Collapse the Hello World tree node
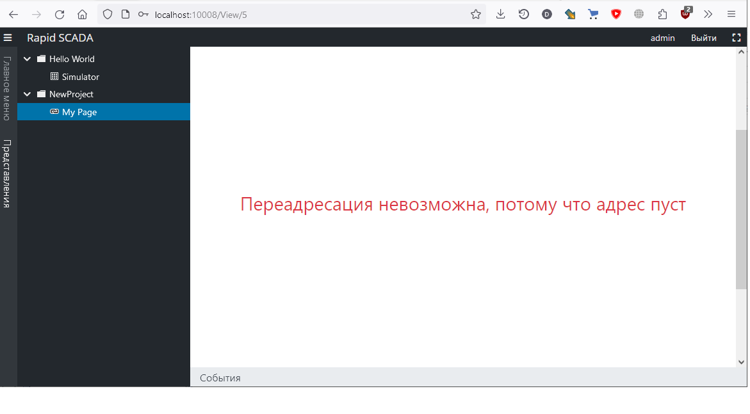750x414 pixels. tap(28, 59)
